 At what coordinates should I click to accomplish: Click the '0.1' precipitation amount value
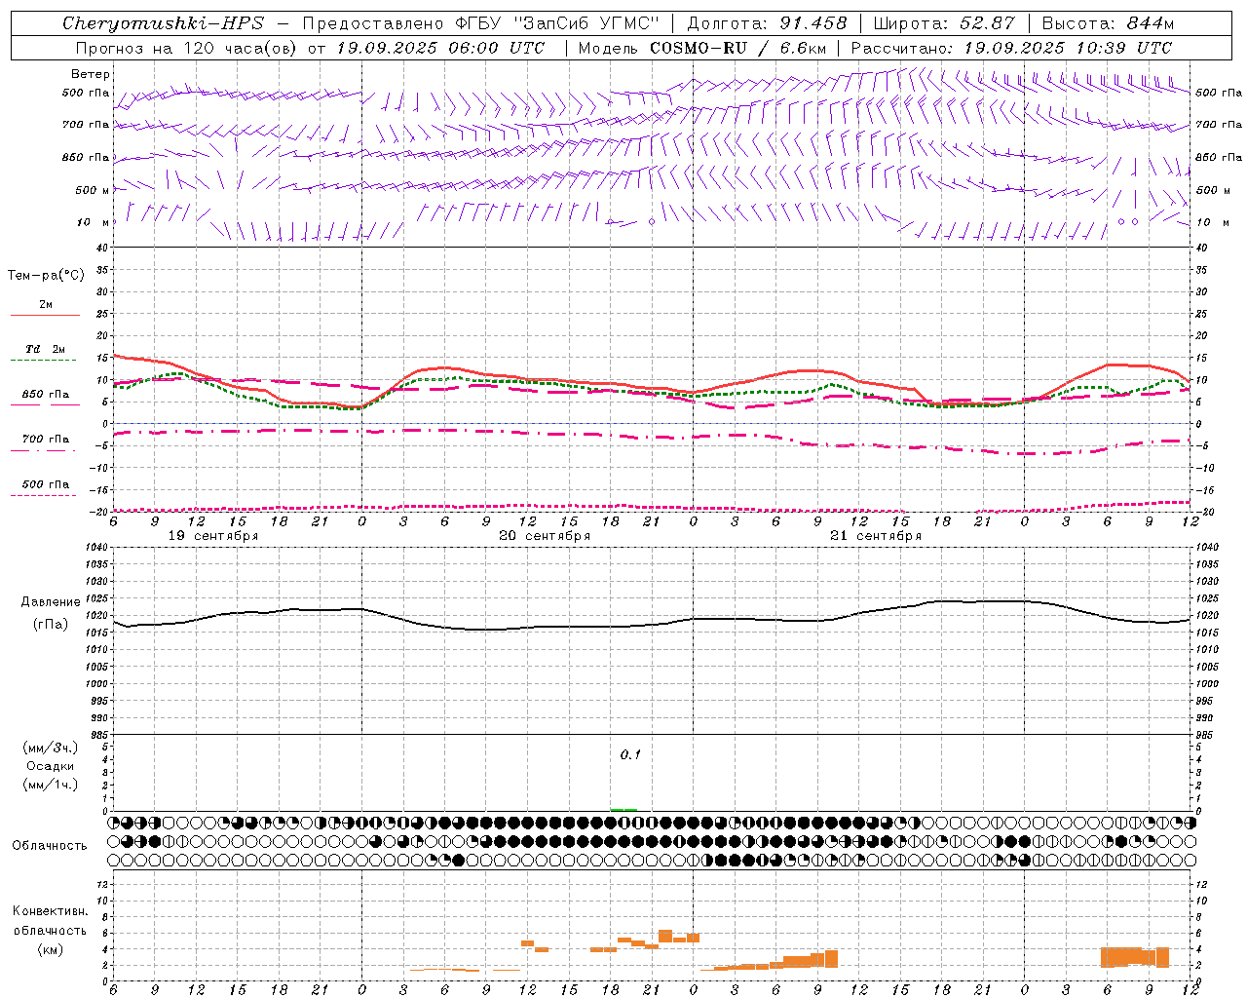630,754
